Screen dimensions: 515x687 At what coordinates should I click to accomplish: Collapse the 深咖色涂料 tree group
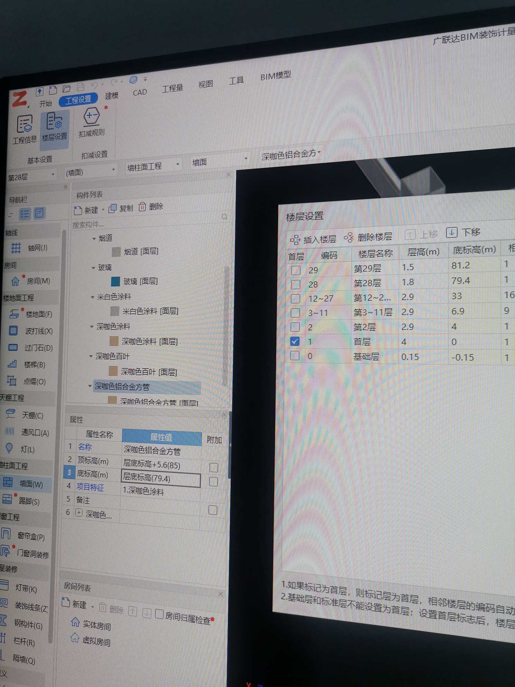click(x=92, y=327)
